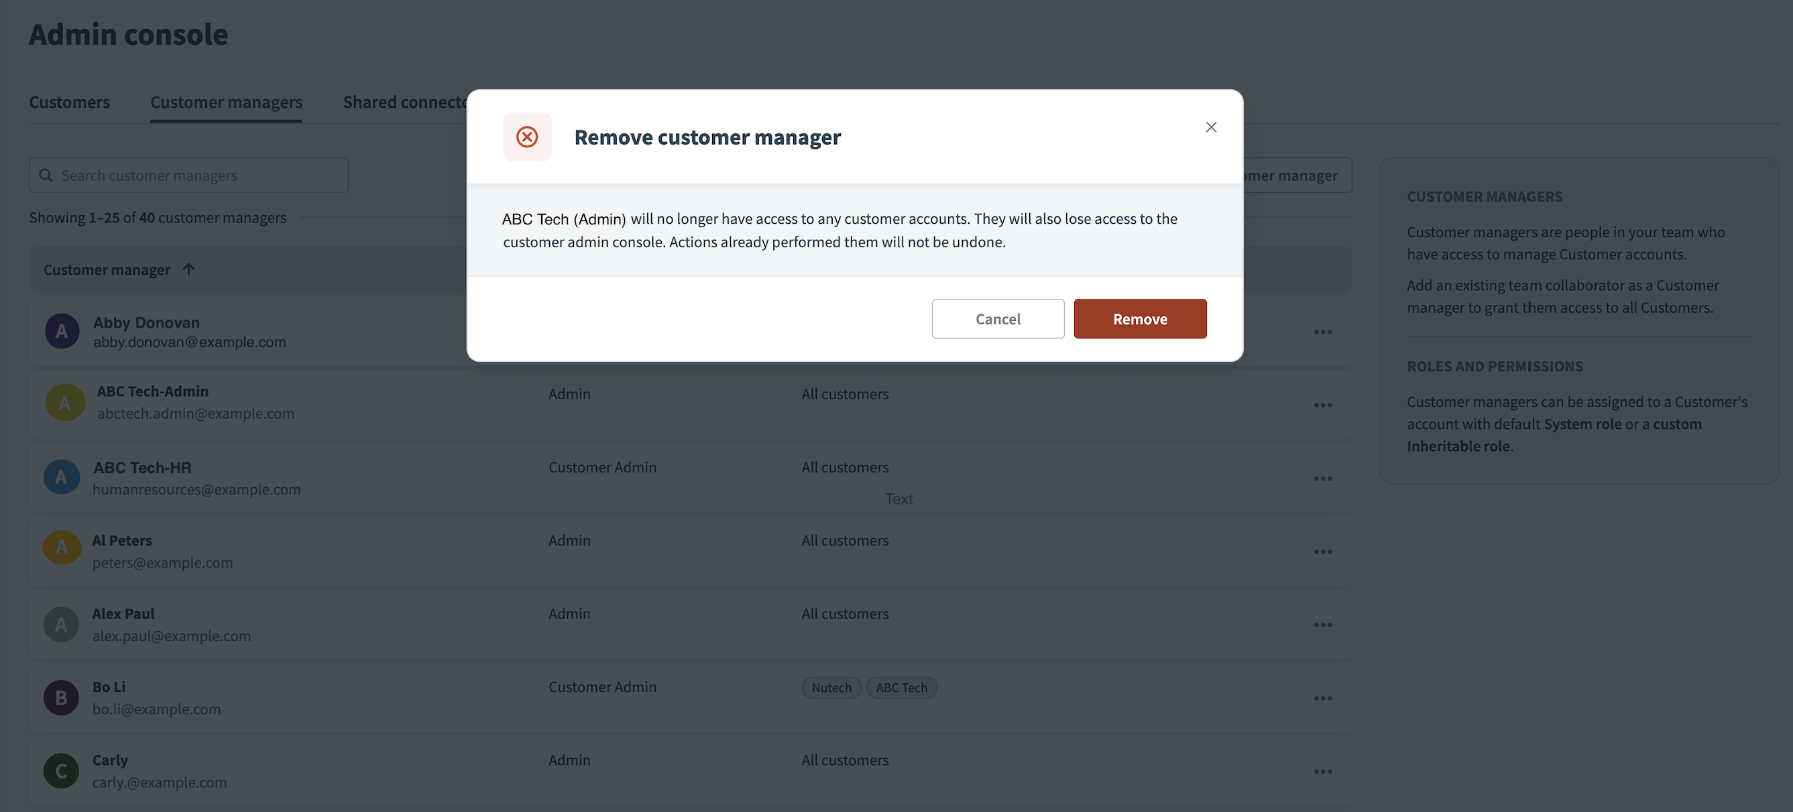Open the actions menu for Abby Donovan
Viewport: 1793px width, 812px height.
[x=1322, y=332]
